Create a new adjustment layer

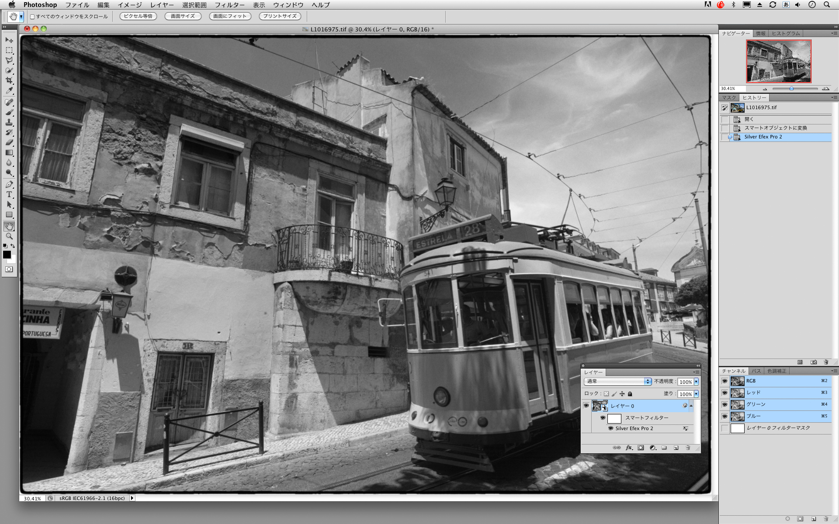(652, 448)
